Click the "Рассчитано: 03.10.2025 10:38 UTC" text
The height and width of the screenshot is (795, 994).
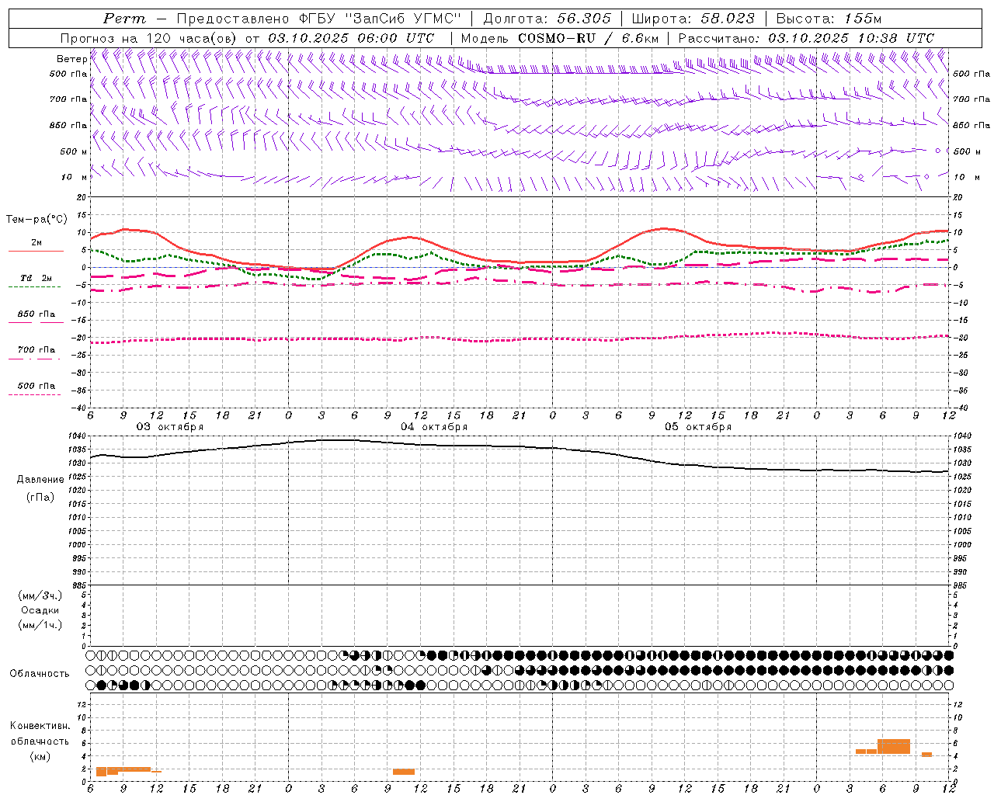(806, 38)
